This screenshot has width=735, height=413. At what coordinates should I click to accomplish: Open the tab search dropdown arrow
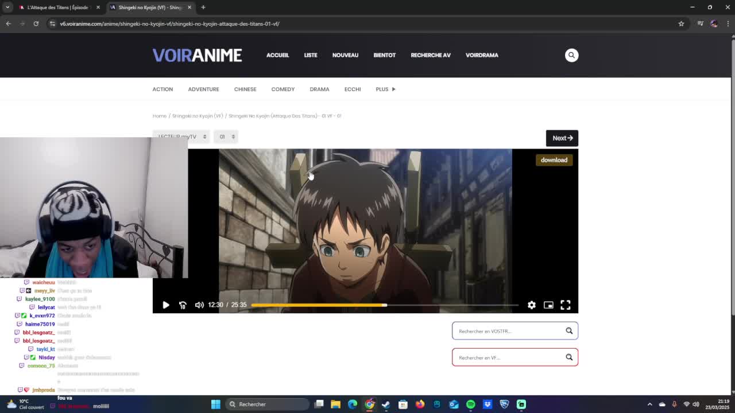(x=7, y=7)
